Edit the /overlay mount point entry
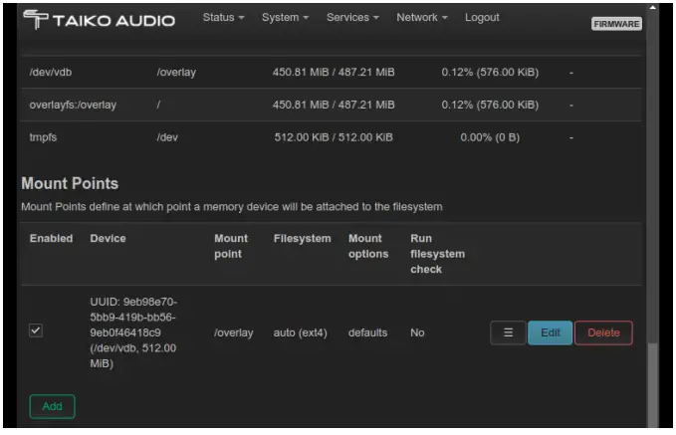This screenshot has height=435, width=676. pyautogui.click(x=550, y=332)
